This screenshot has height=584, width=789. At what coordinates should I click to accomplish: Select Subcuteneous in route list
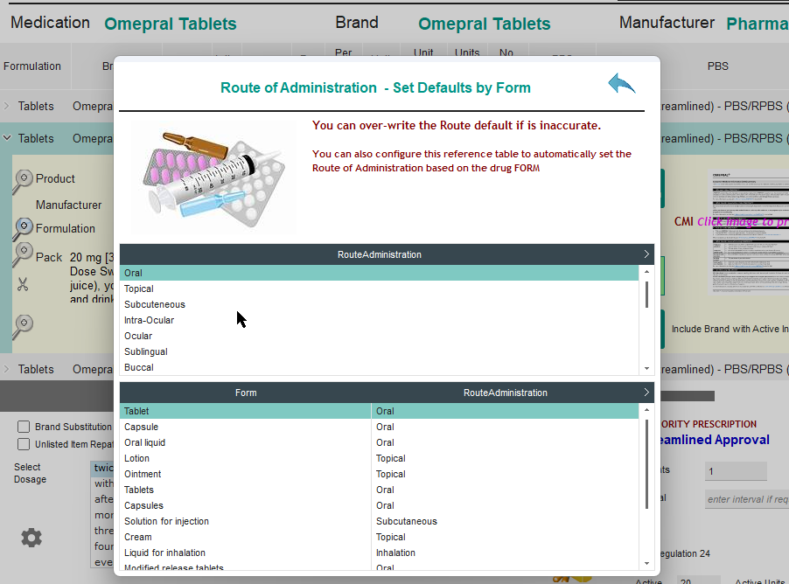(379, 304)
